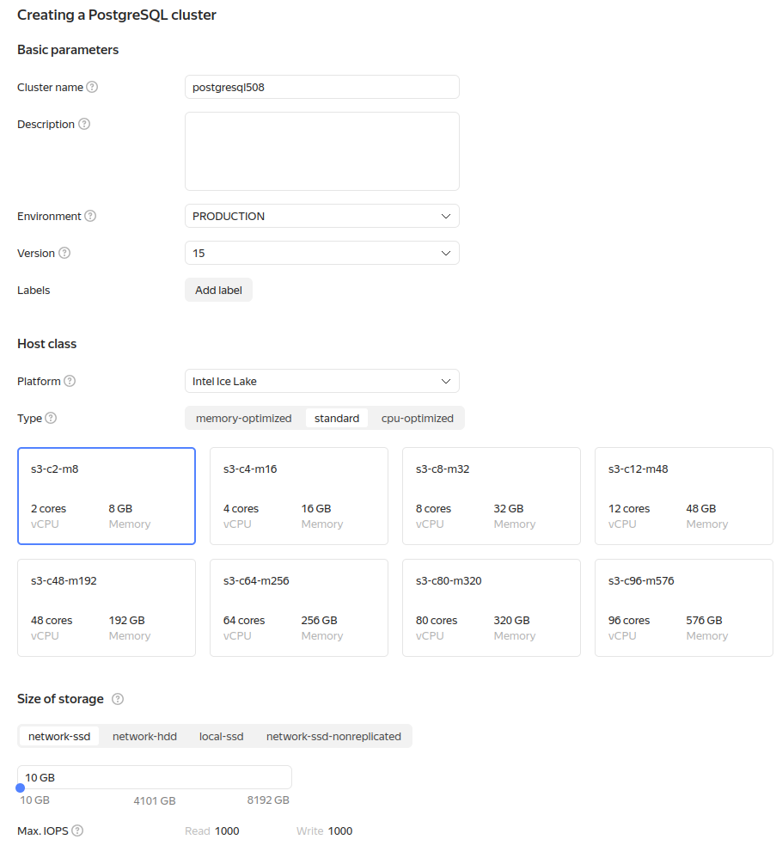Click into the Description text area
Viewport: 776px width, 852px height.
[x=321, y=150]
